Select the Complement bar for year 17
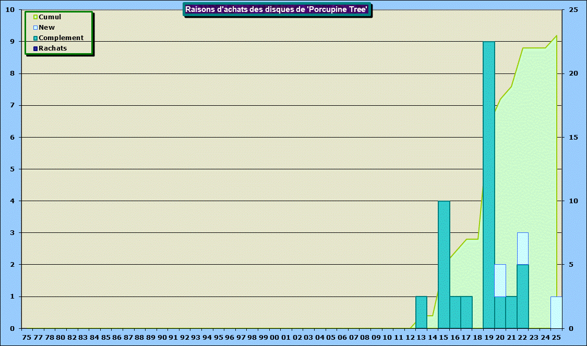The image size is (587, 346). tap(466, 313)
